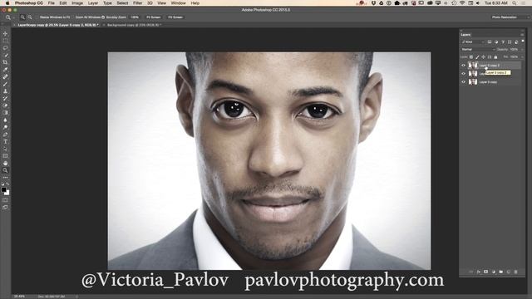Toggle lock image pixels brush icon

point(477,57)
